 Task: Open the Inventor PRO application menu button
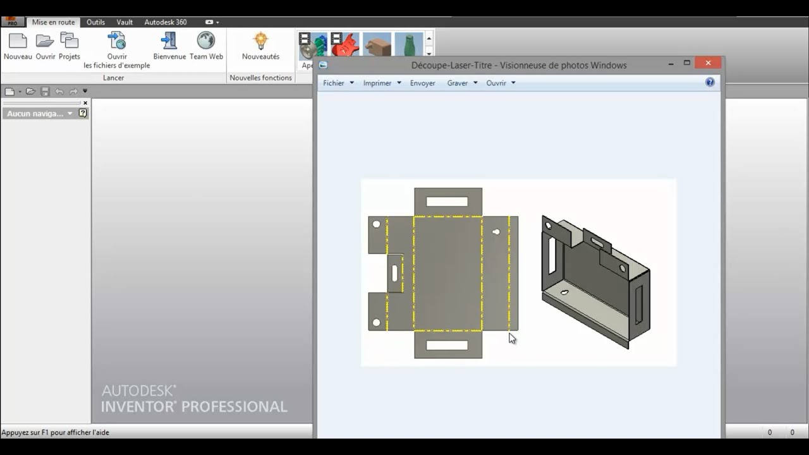[x=12, y=21]
